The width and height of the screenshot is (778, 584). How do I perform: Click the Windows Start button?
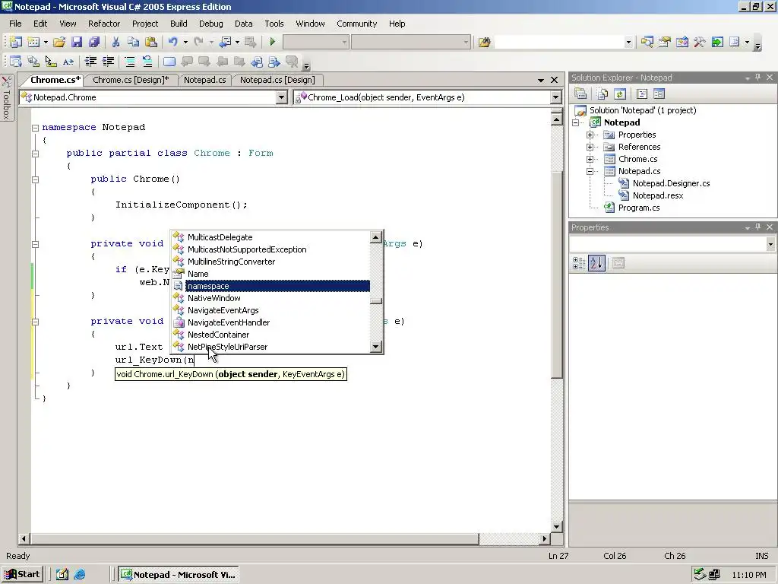(x=23, y=575)
